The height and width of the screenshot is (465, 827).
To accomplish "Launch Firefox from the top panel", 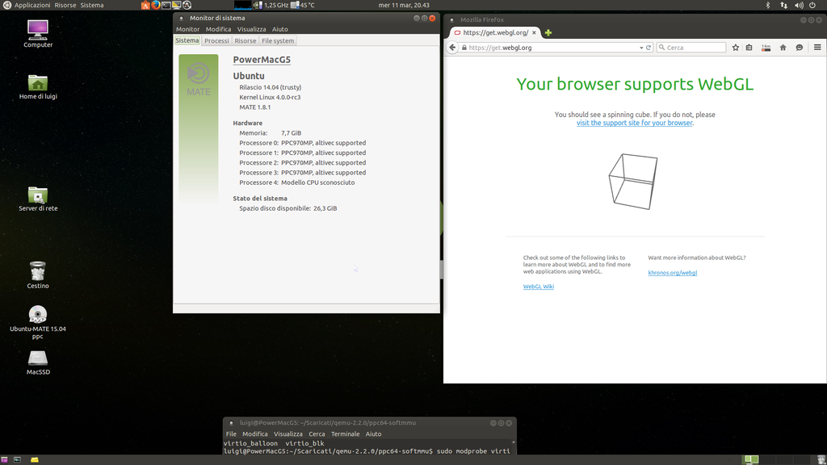I will 156,6.
